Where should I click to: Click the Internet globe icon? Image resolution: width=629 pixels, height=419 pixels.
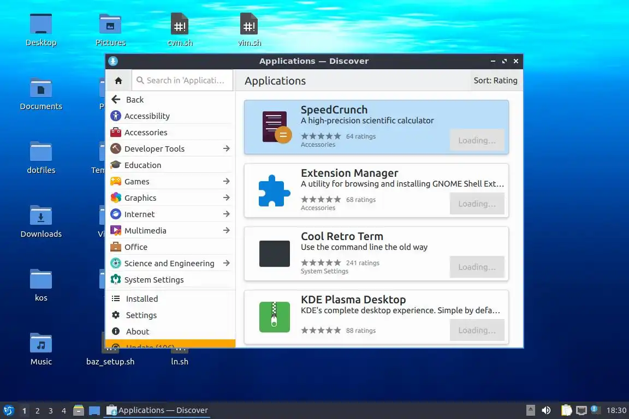(x=116, y=214)
